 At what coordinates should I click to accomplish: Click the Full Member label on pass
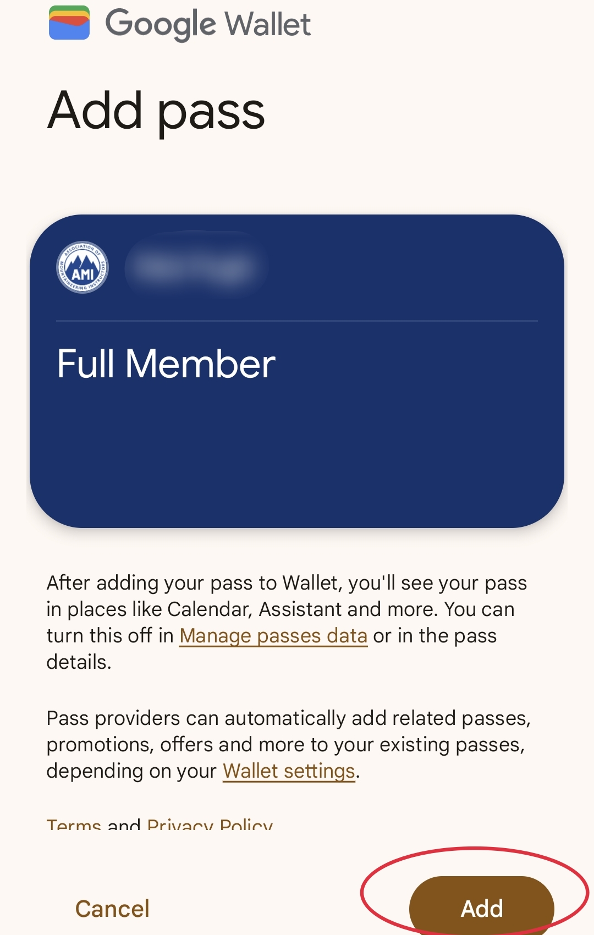pyautogui.click(x=166, y=364)
